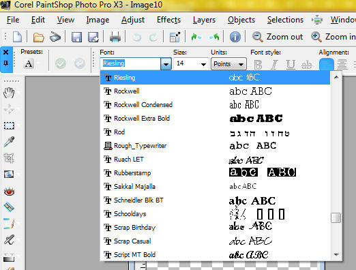Image resolution: width=356 pixels, height=270 pixels.
Task: Click the Resize image toolbar icon
Action: point(175,37)
